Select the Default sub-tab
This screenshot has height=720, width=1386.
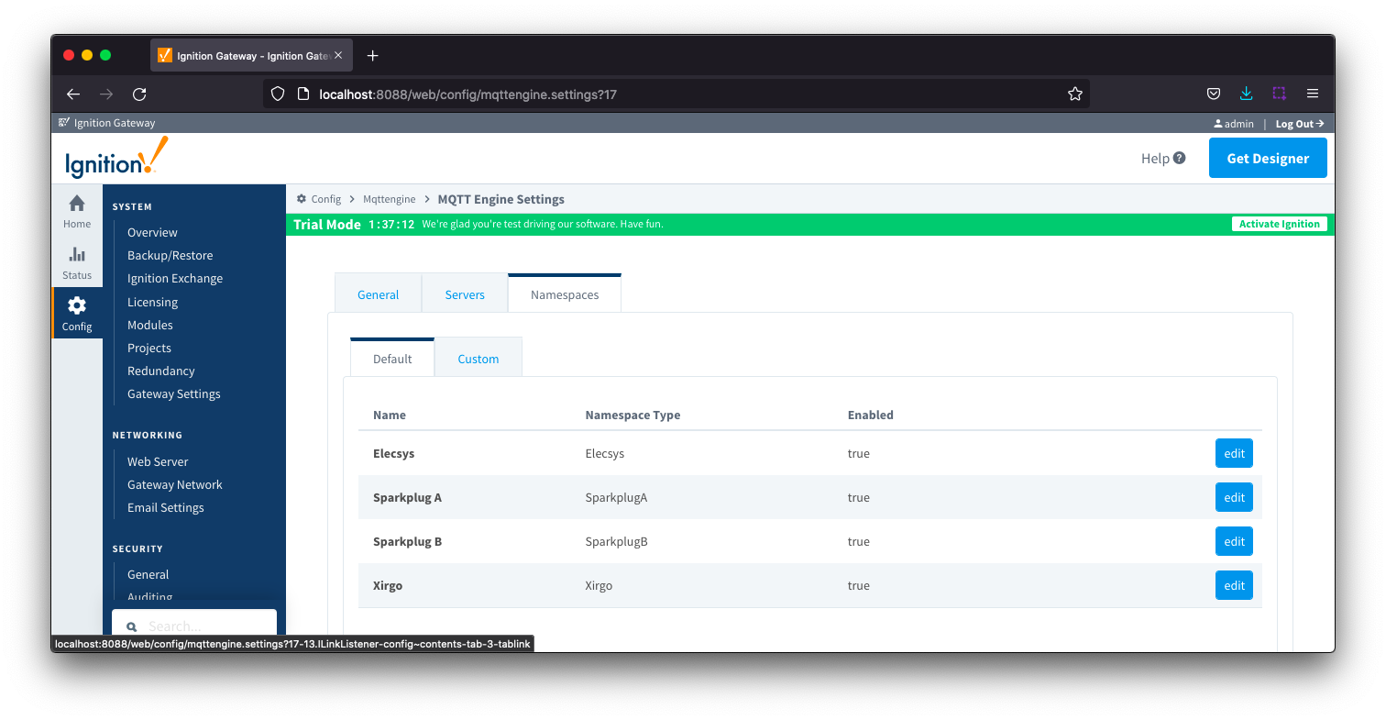[x=392, y=359]
